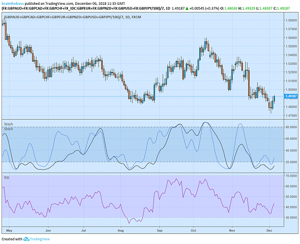Click the low value L:1.48307 in header
The height and width of the screenshot is (244, 300).
click(264, 9)
